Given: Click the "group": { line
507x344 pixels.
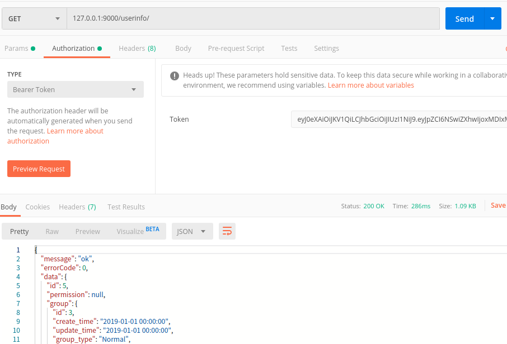Looking at the screenshot, I should click(x=62, y=303).
